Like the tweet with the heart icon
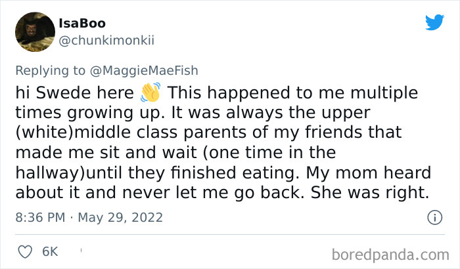Image resolution: width=460 pixels, height=269 pixels. (x=26, y=251)
